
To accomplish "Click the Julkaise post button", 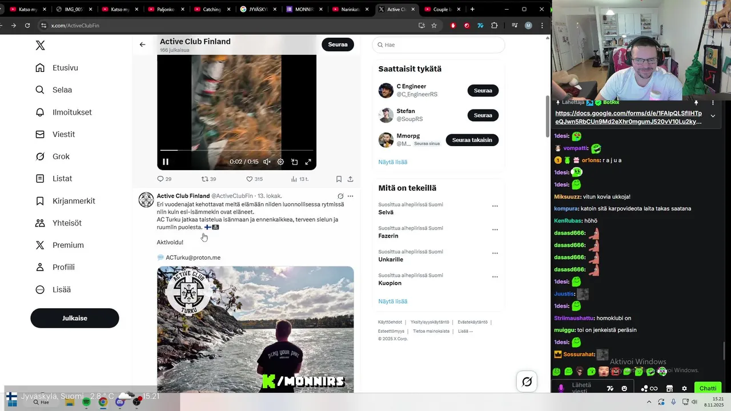I will [75, 318].
